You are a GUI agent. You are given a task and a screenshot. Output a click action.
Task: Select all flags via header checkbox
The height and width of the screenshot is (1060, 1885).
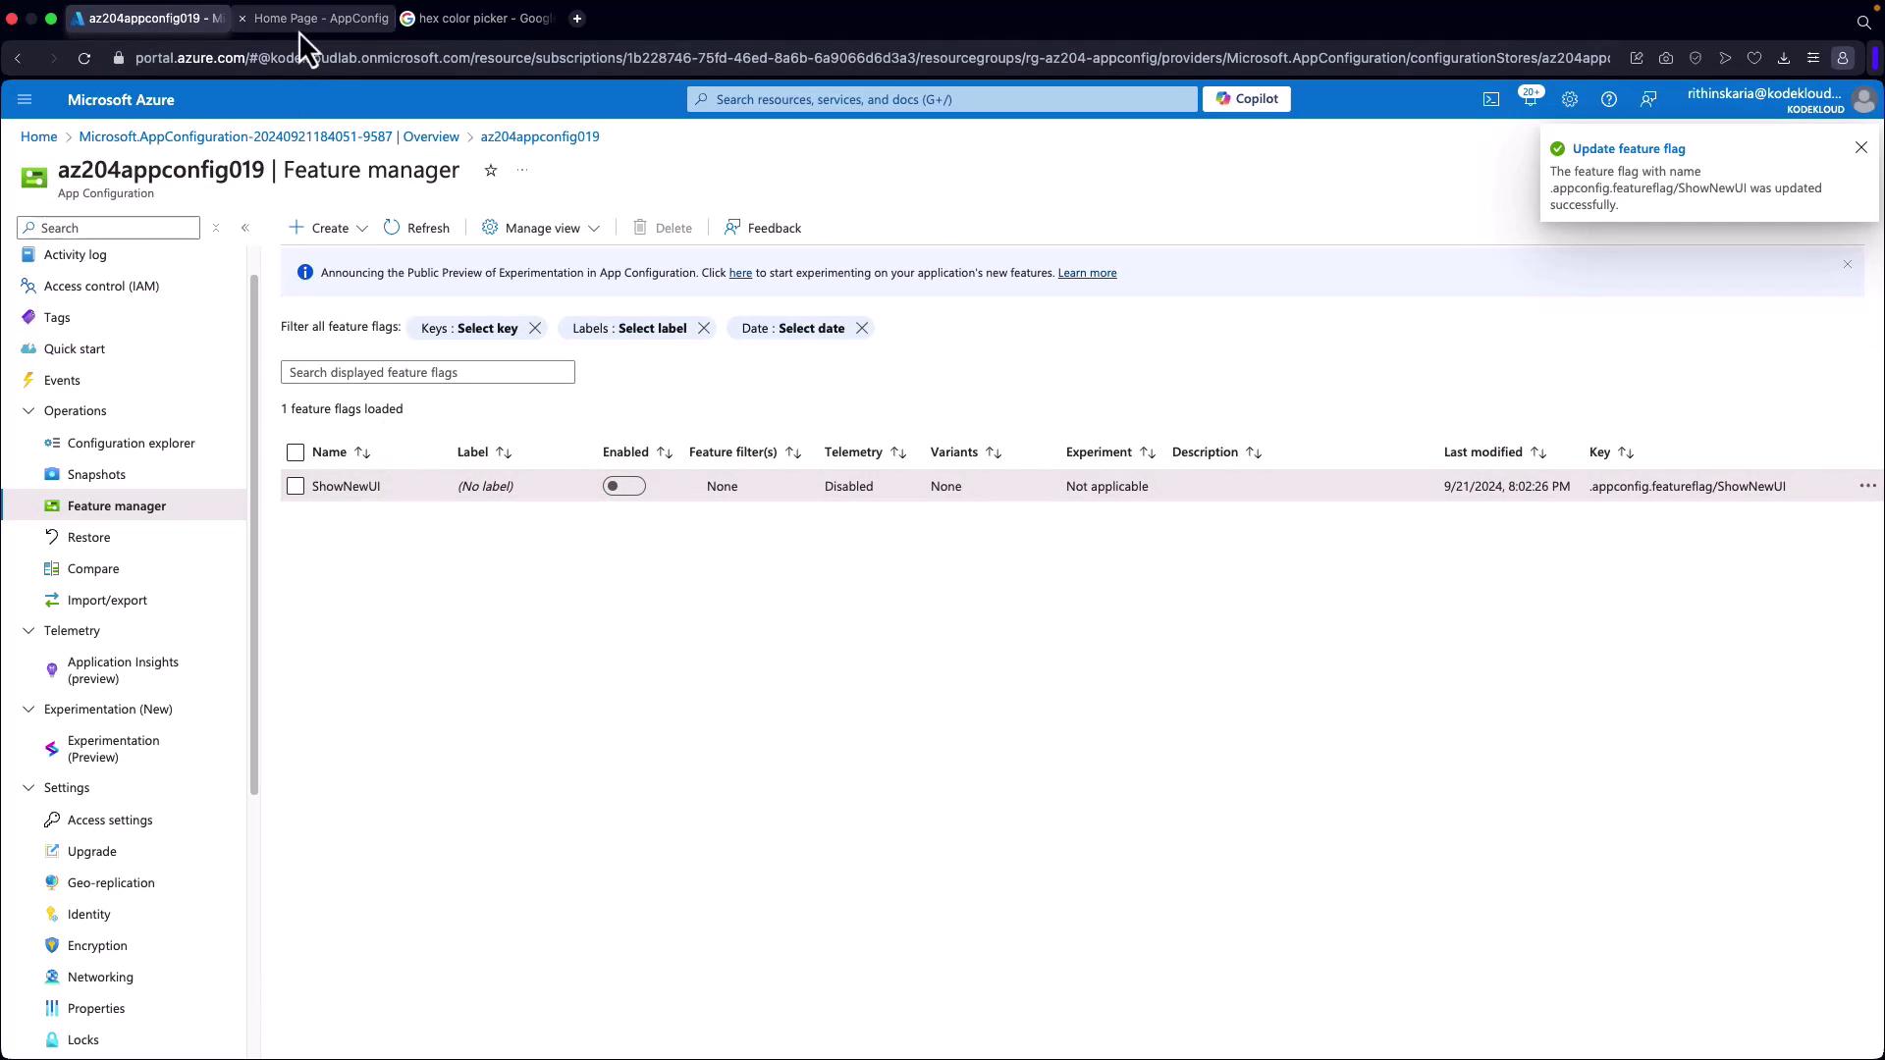pyautogui.click(x=296, y=452)
